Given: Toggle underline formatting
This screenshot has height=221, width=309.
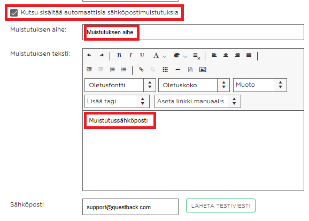Looking at the screenshot, I should click(142, 55).
